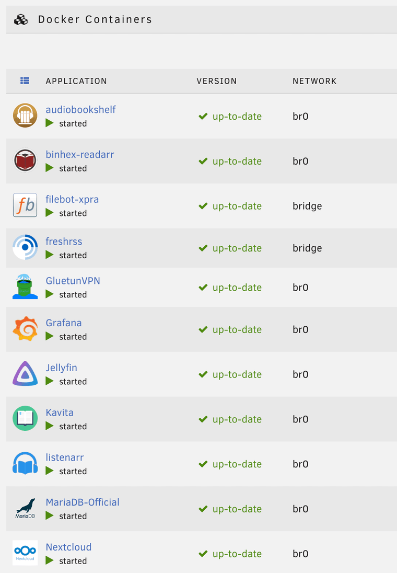Screen dimensions: 397x573
Task: Toggle the list view icon in header
Action: click(25, 81)
